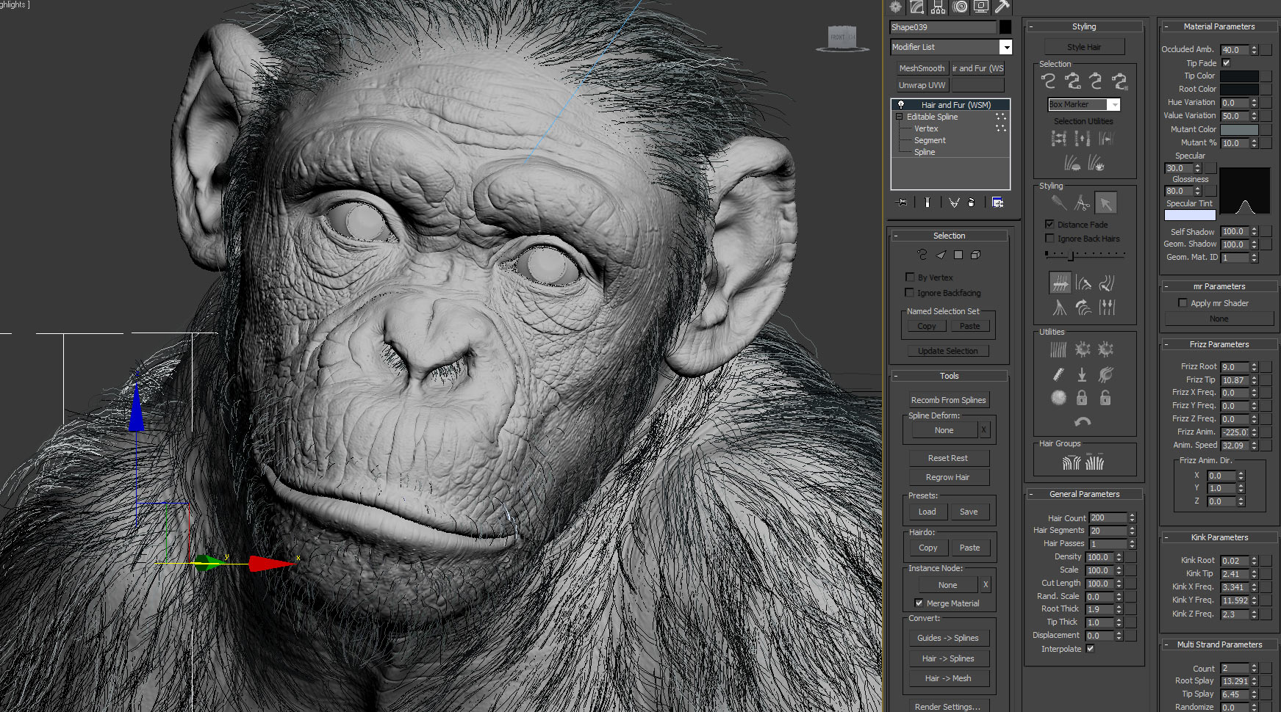The height and width of the screenshot is (712, 1281).
Task: Click the Regrow Hair button
Action: (947, 477)
